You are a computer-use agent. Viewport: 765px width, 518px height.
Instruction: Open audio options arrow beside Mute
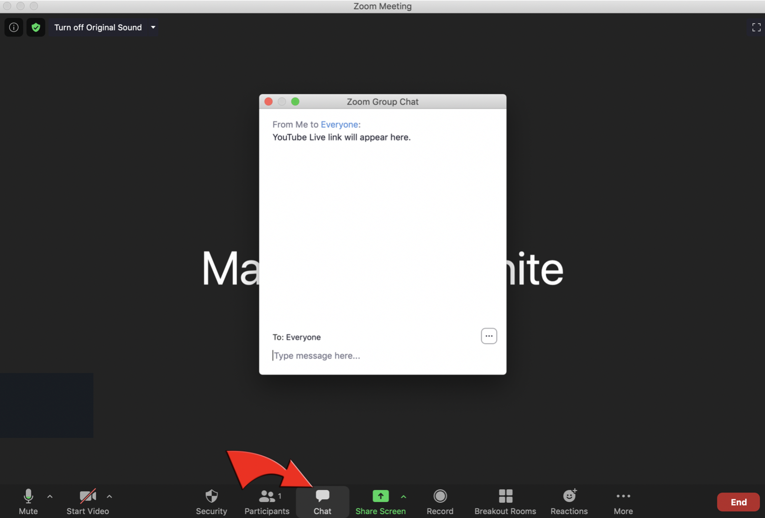50,497
